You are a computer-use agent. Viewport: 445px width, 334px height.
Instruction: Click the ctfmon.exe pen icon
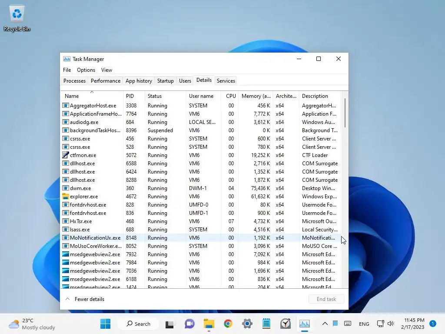click(x=66, y=155)
